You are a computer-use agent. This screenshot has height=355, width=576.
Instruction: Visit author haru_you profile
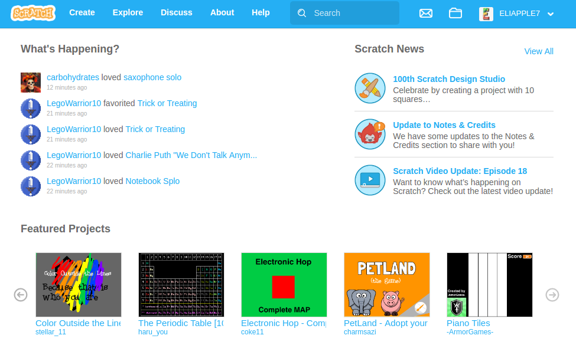click(x=153, y=332)
